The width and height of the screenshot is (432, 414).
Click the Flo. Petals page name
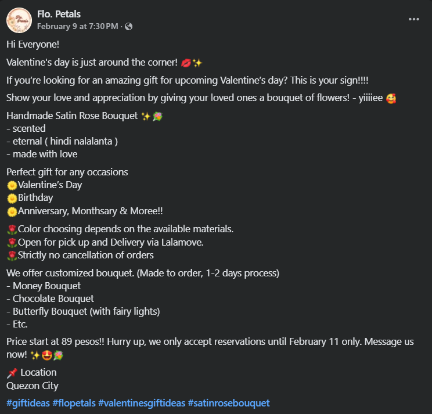coord(59,14)
